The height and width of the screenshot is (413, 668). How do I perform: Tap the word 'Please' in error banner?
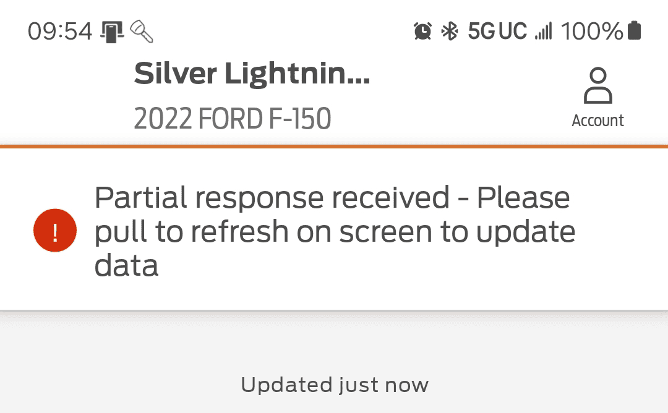(x=523, y=198)
